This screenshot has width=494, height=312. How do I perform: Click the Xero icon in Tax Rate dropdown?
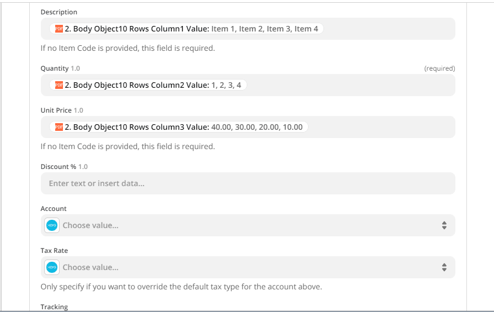[x=52, y=267]
